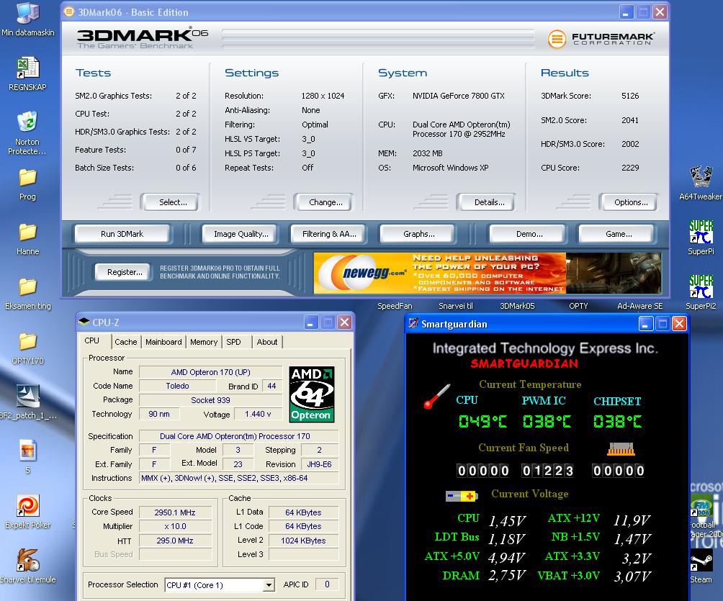The image size is (723, 601).
Task: Click the Demo... button in 3DMark06
Action: (x=529, y=234)
